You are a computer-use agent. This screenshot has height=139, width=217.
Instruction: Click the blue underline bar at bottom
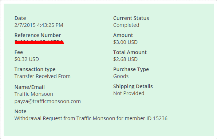pyautogui.click(x=33, y=136)
